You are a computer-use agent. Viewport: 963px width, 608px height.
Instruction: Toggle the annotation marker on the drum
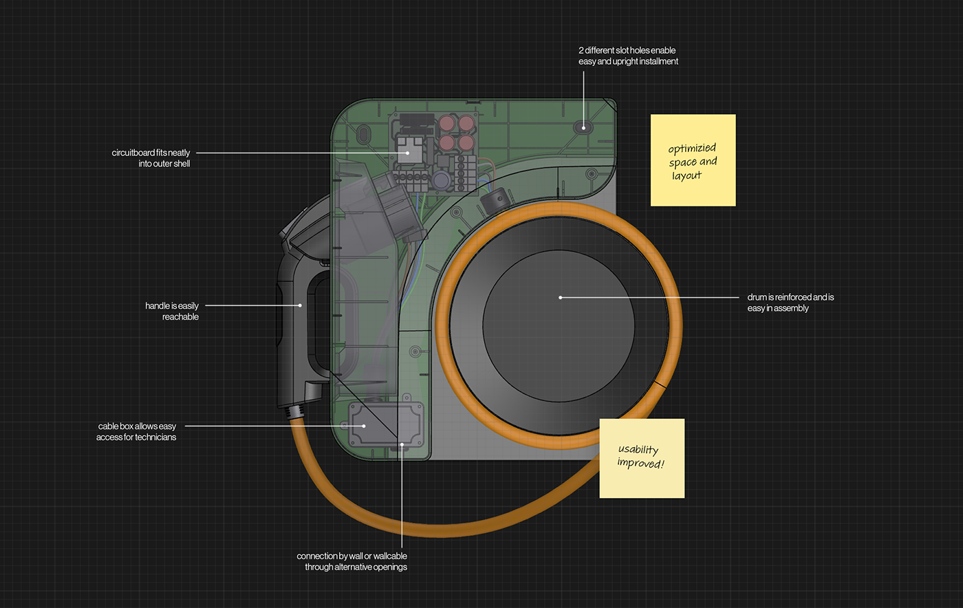pos(561,297)
